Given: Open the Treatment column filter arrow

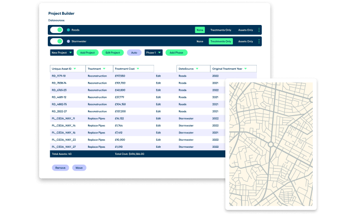Looking at the screenshot, I should 104,69.
